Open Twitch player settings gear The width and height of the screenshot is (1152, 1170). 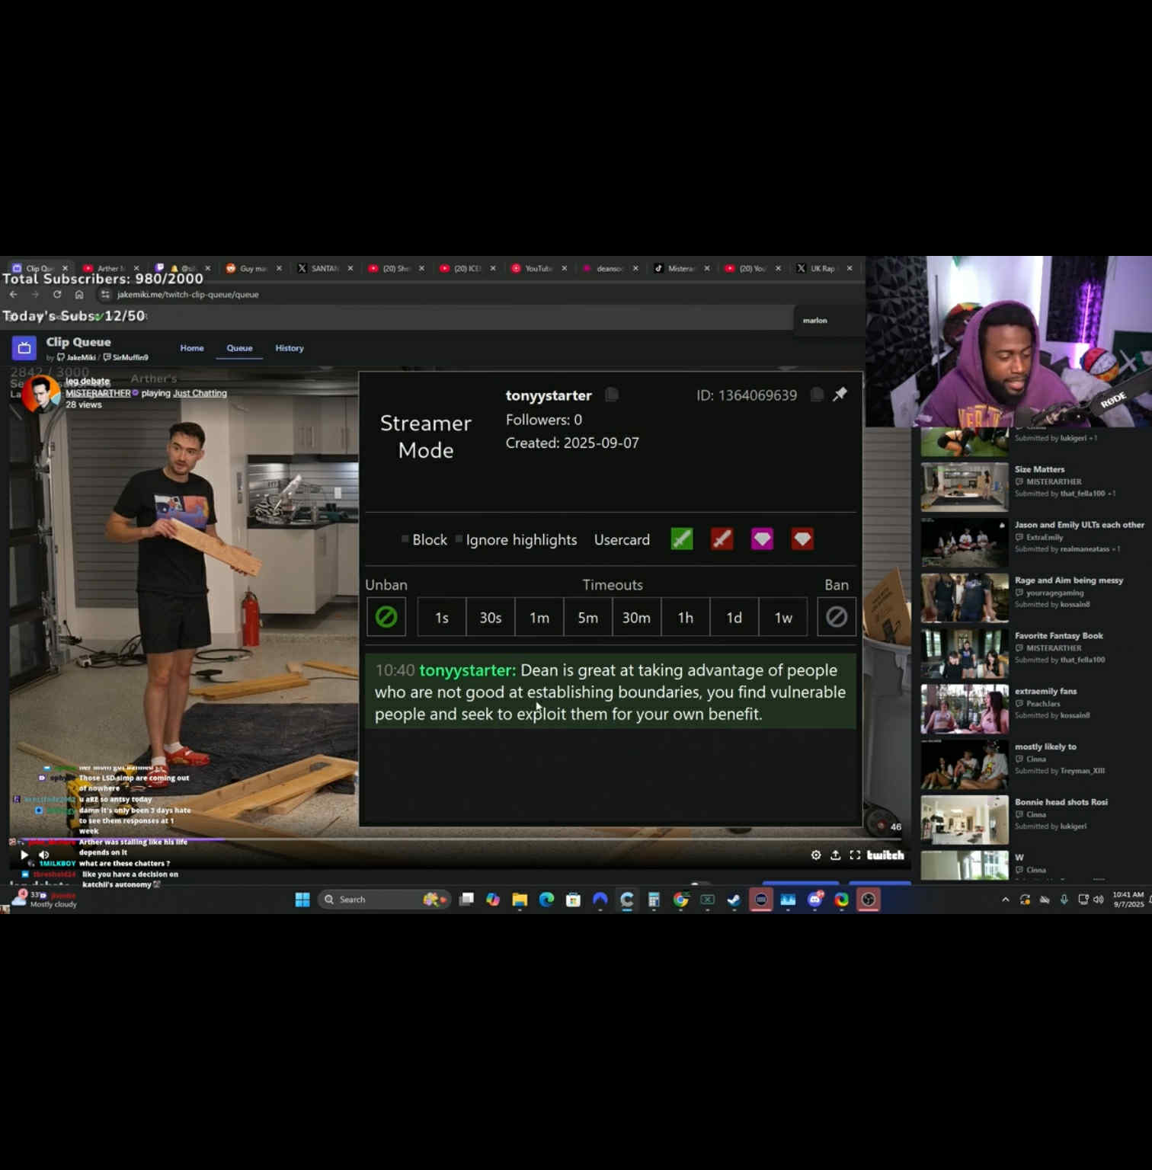click(816, 855)
